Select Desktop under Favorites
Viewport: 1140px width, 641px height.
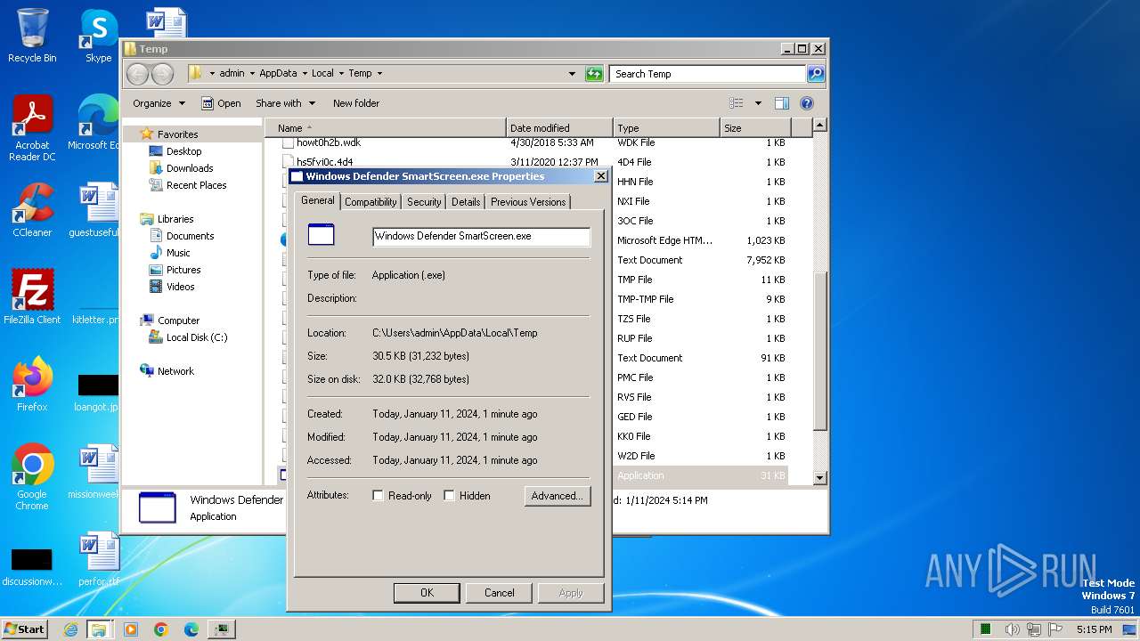pos(184,151)
